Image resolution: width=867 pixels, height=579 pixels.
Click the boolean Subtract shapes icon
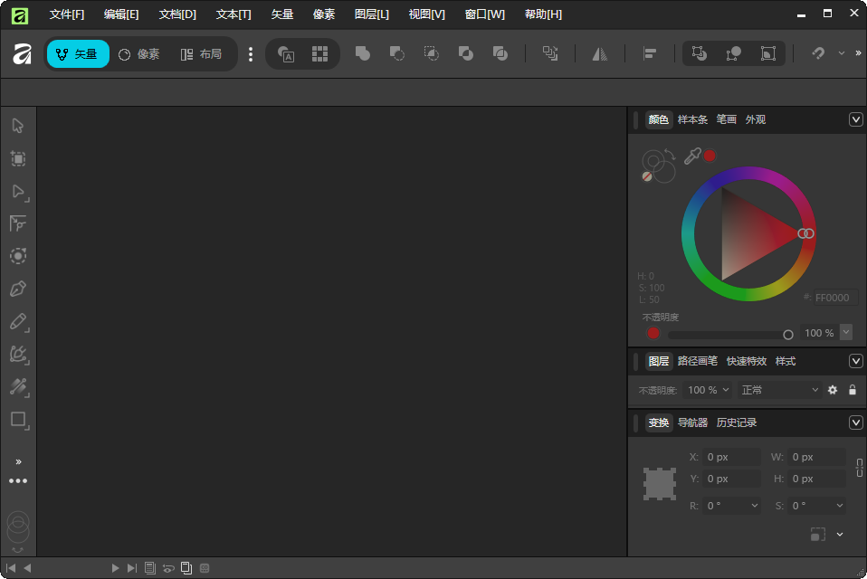397,53
